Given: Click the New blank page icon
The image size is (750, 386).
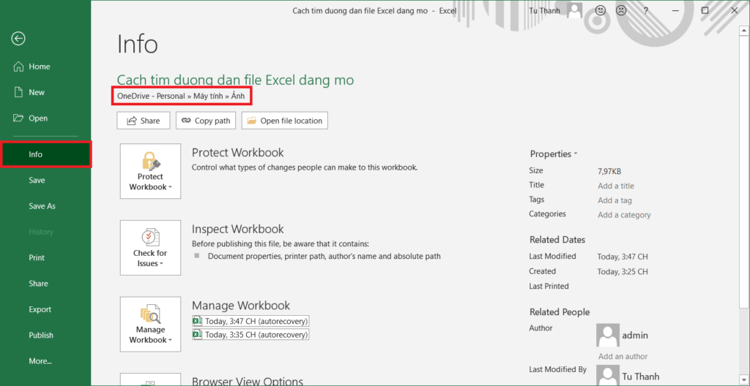Looking at the screenshot, I should (x=18, y=92).
